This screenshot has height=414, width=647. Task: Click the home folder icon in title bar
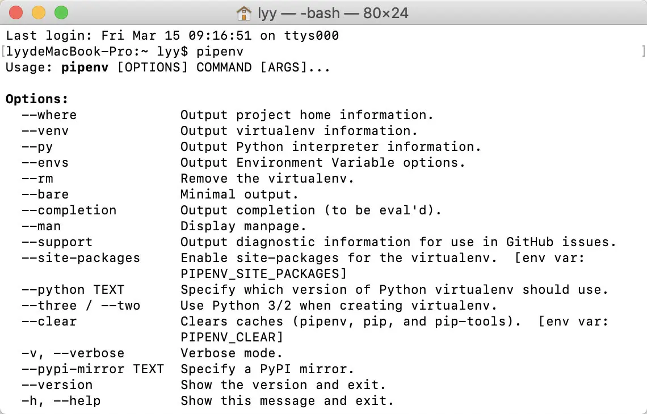point(244,13)
